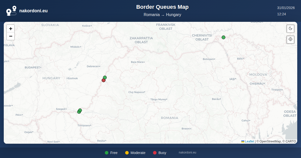Viewport: 301px width, 158px height.
Task: Click the green marker above the red one
Action: tap(105, 77)
